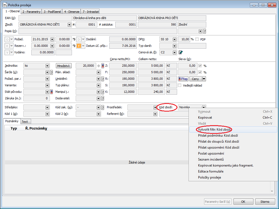Choose Kopírovat komponentu jako fragment
Viewport: 279px width, 209px height.
233,165
